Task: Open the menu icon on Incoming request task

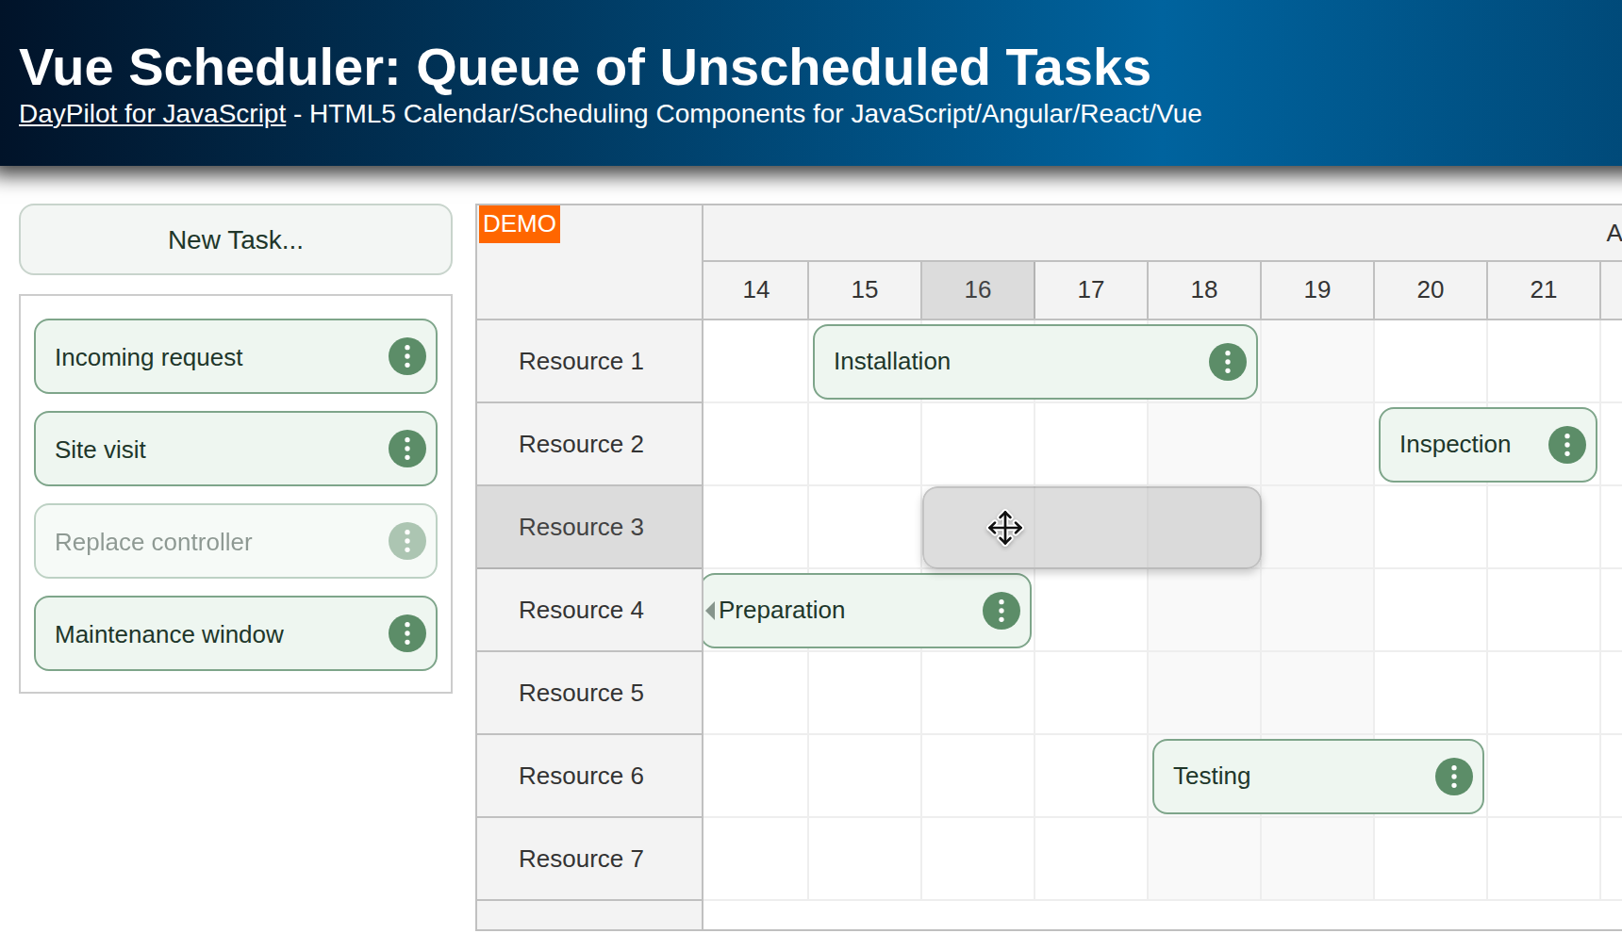Action: pyautogui.click(x=406, y=356)
